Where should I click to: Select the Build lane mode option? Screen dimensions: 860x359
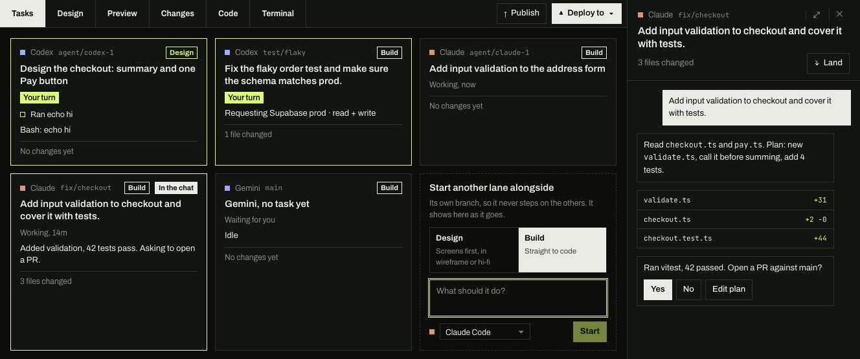click(562, 250)
